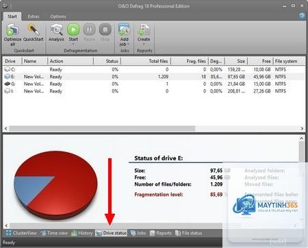Click the status panel scroll up arrow
Image resolution: width=308 pixels, height=248 pixels.
coord(302,138)
